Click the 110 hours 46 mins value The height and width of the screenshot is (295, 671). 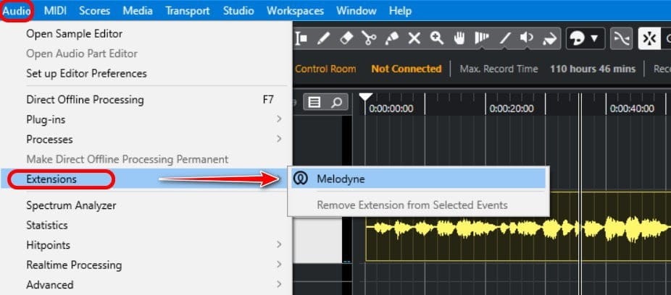click(x=593, y=69)
